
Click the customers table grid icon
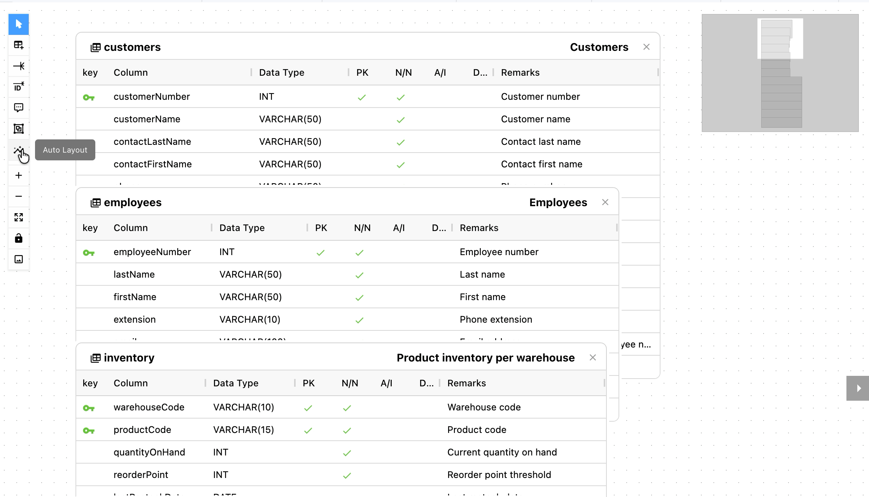tap(96, 47)
